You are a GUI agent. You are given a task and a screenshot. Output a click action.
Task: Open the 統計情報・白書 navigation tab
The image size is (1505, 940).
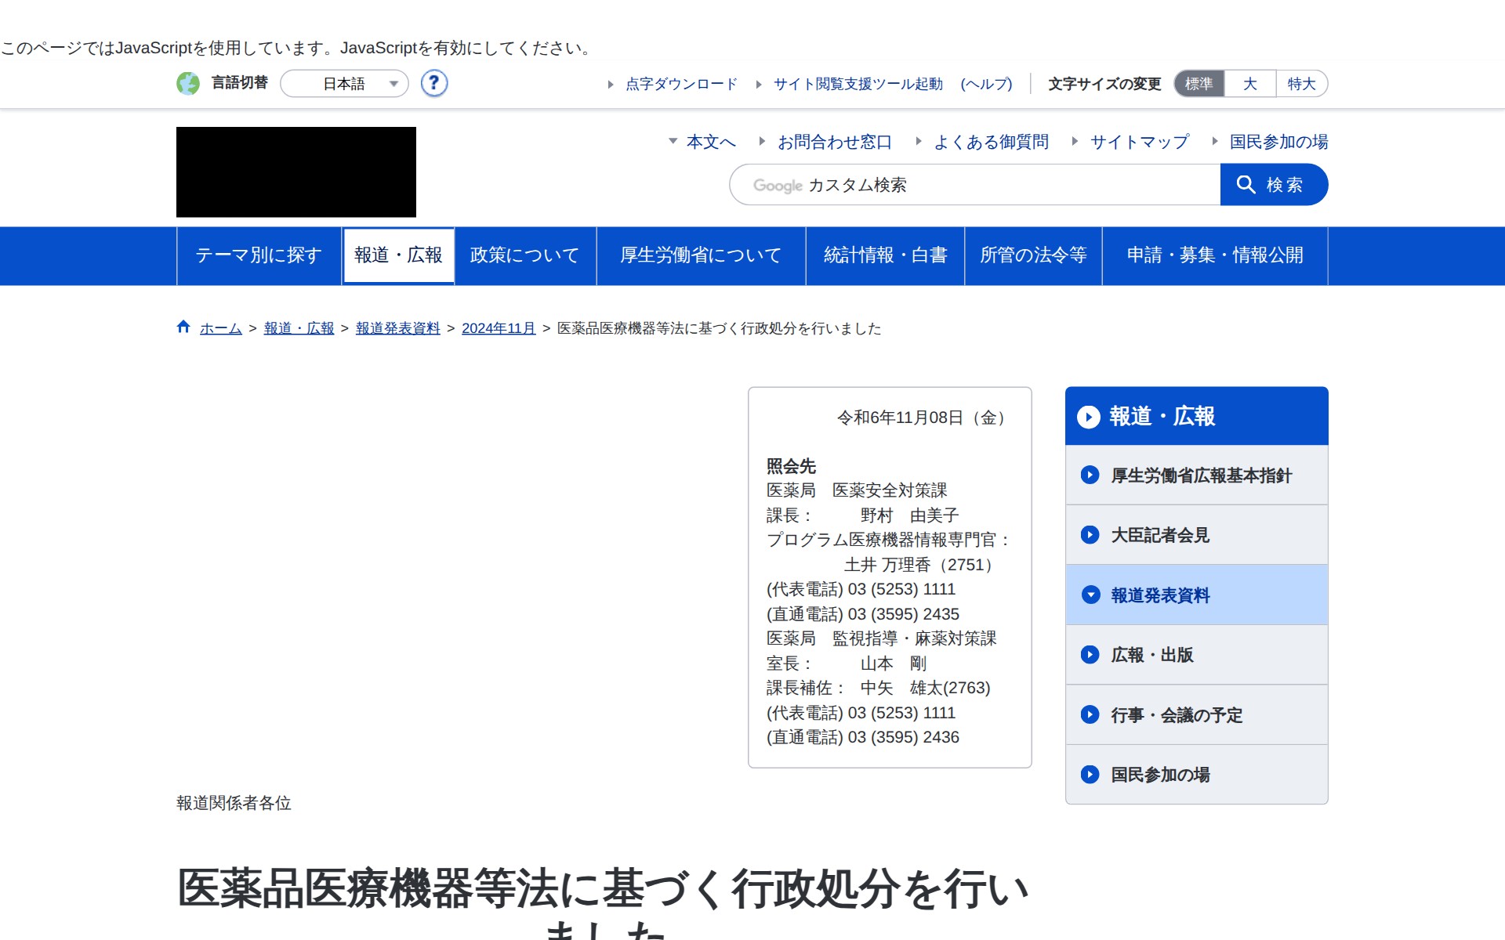pos(885,255)
